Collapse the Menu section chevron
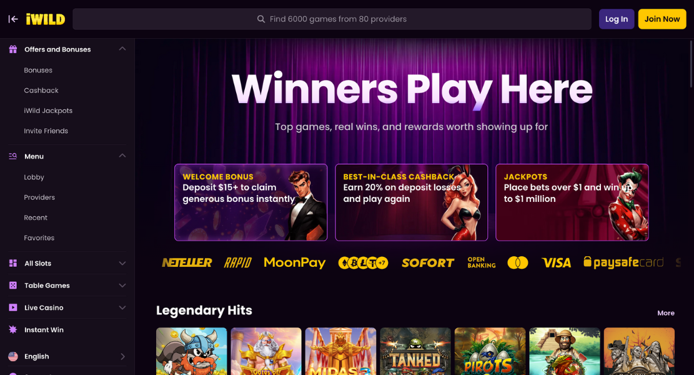The height and width of the screenshot is (375, 694). [122, 156]
